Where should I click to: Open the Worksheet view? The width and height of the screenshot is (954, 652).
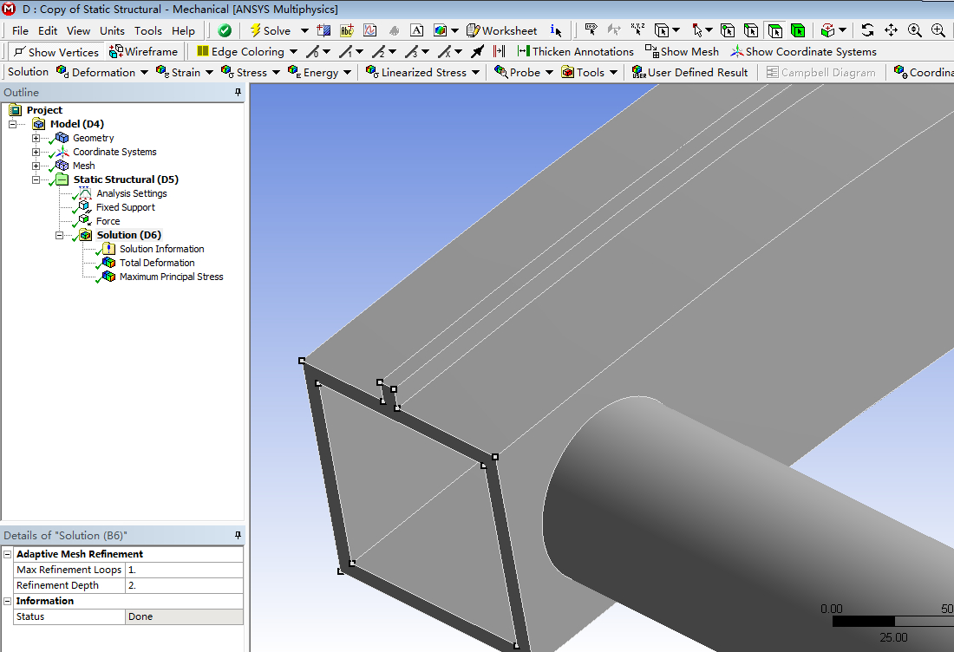tap(502, 30)
